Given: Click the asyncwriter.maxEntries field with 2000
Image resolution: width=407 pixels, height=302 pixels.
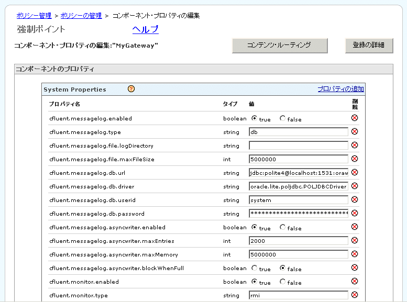Looking at the screenshot, I should [x=299, y=241].
